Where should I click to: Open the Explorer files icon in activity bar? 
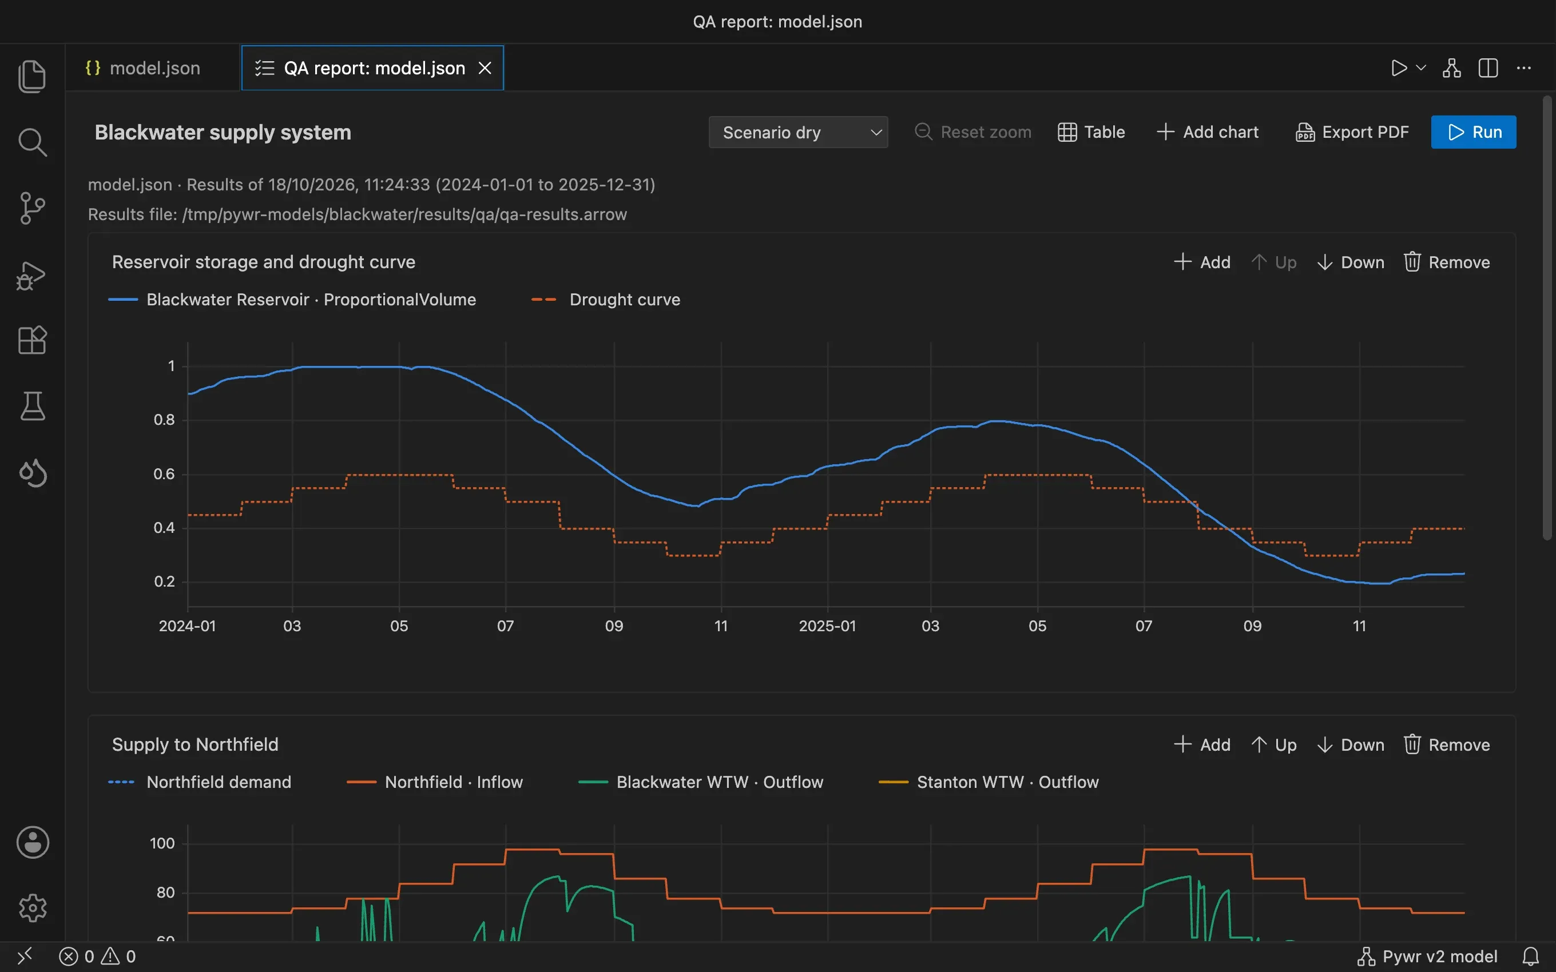[32, 76]
